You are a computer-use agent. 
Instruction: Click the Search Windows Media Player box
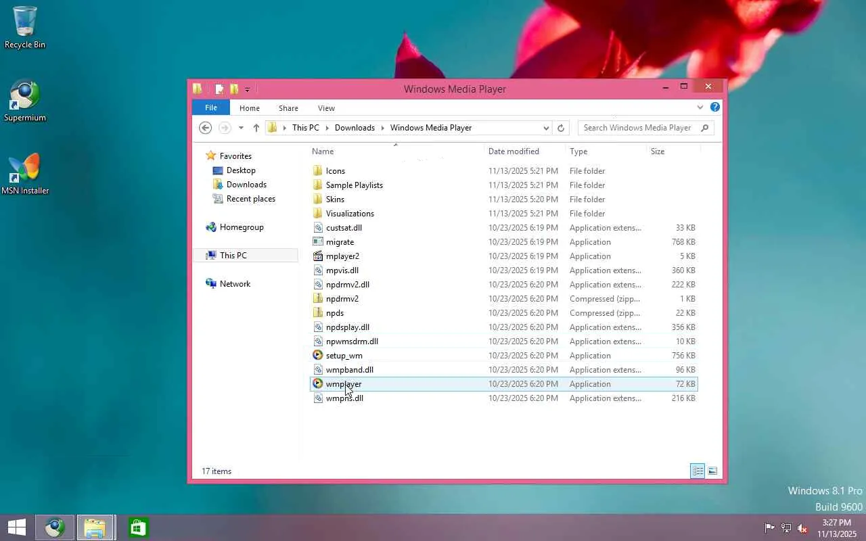(645, 128)
